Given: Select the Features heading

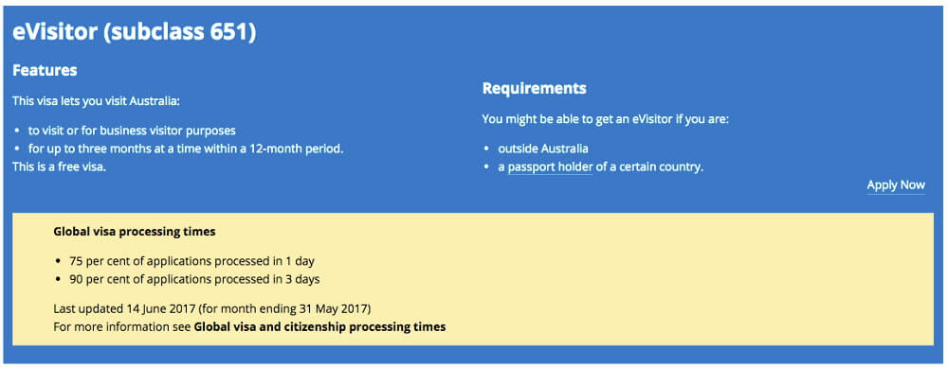Looking at the screenshot, I should coord(45,70).
